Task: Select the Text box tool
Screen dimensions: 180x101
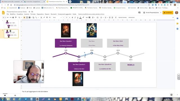Action: [x=27, y=17]
